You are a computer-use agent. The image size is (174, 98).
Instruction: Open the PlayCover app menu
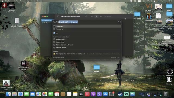click(x=9, y=1)
